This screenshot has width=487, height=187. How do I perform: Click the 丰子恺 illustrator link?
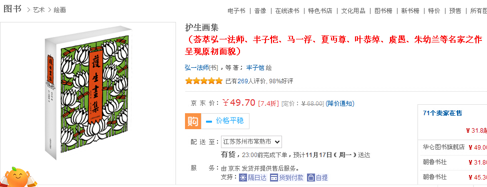[255, 67]
